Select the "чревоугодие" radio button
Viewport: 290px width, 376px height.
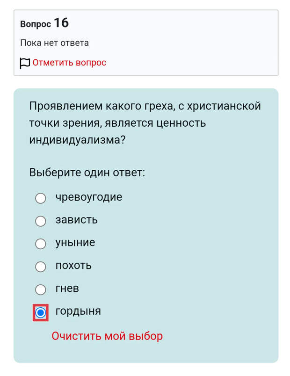[x=41, y=198]
